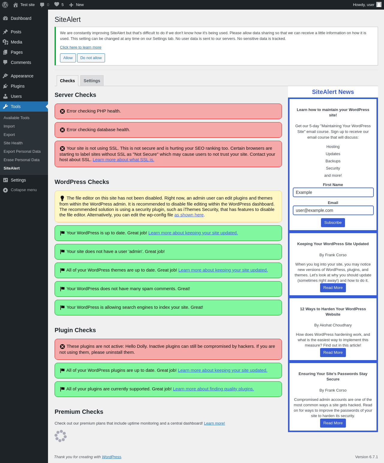Click flag icon beside plugins currently supported message
The height and width of the screenshot is (463, 384).
(62, 389)
